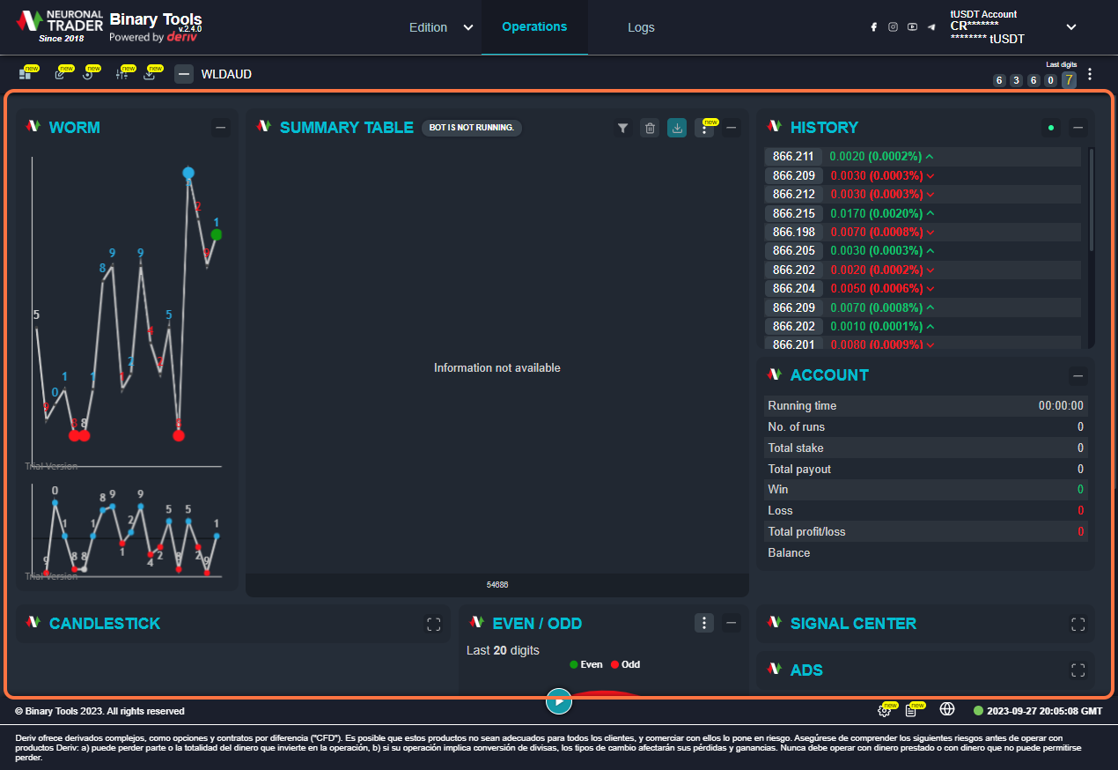Switch to the Operations tab

click(534, 26)
